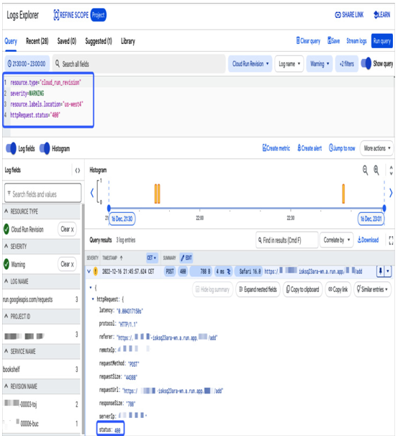This screenshot has width=398, height=436.
Task: Click the histogram left arrow to move back
Action: point(92,193)
